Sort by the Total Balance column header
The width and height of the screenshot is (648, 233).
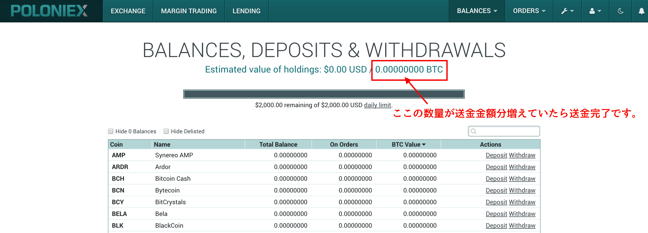[278, 144]
